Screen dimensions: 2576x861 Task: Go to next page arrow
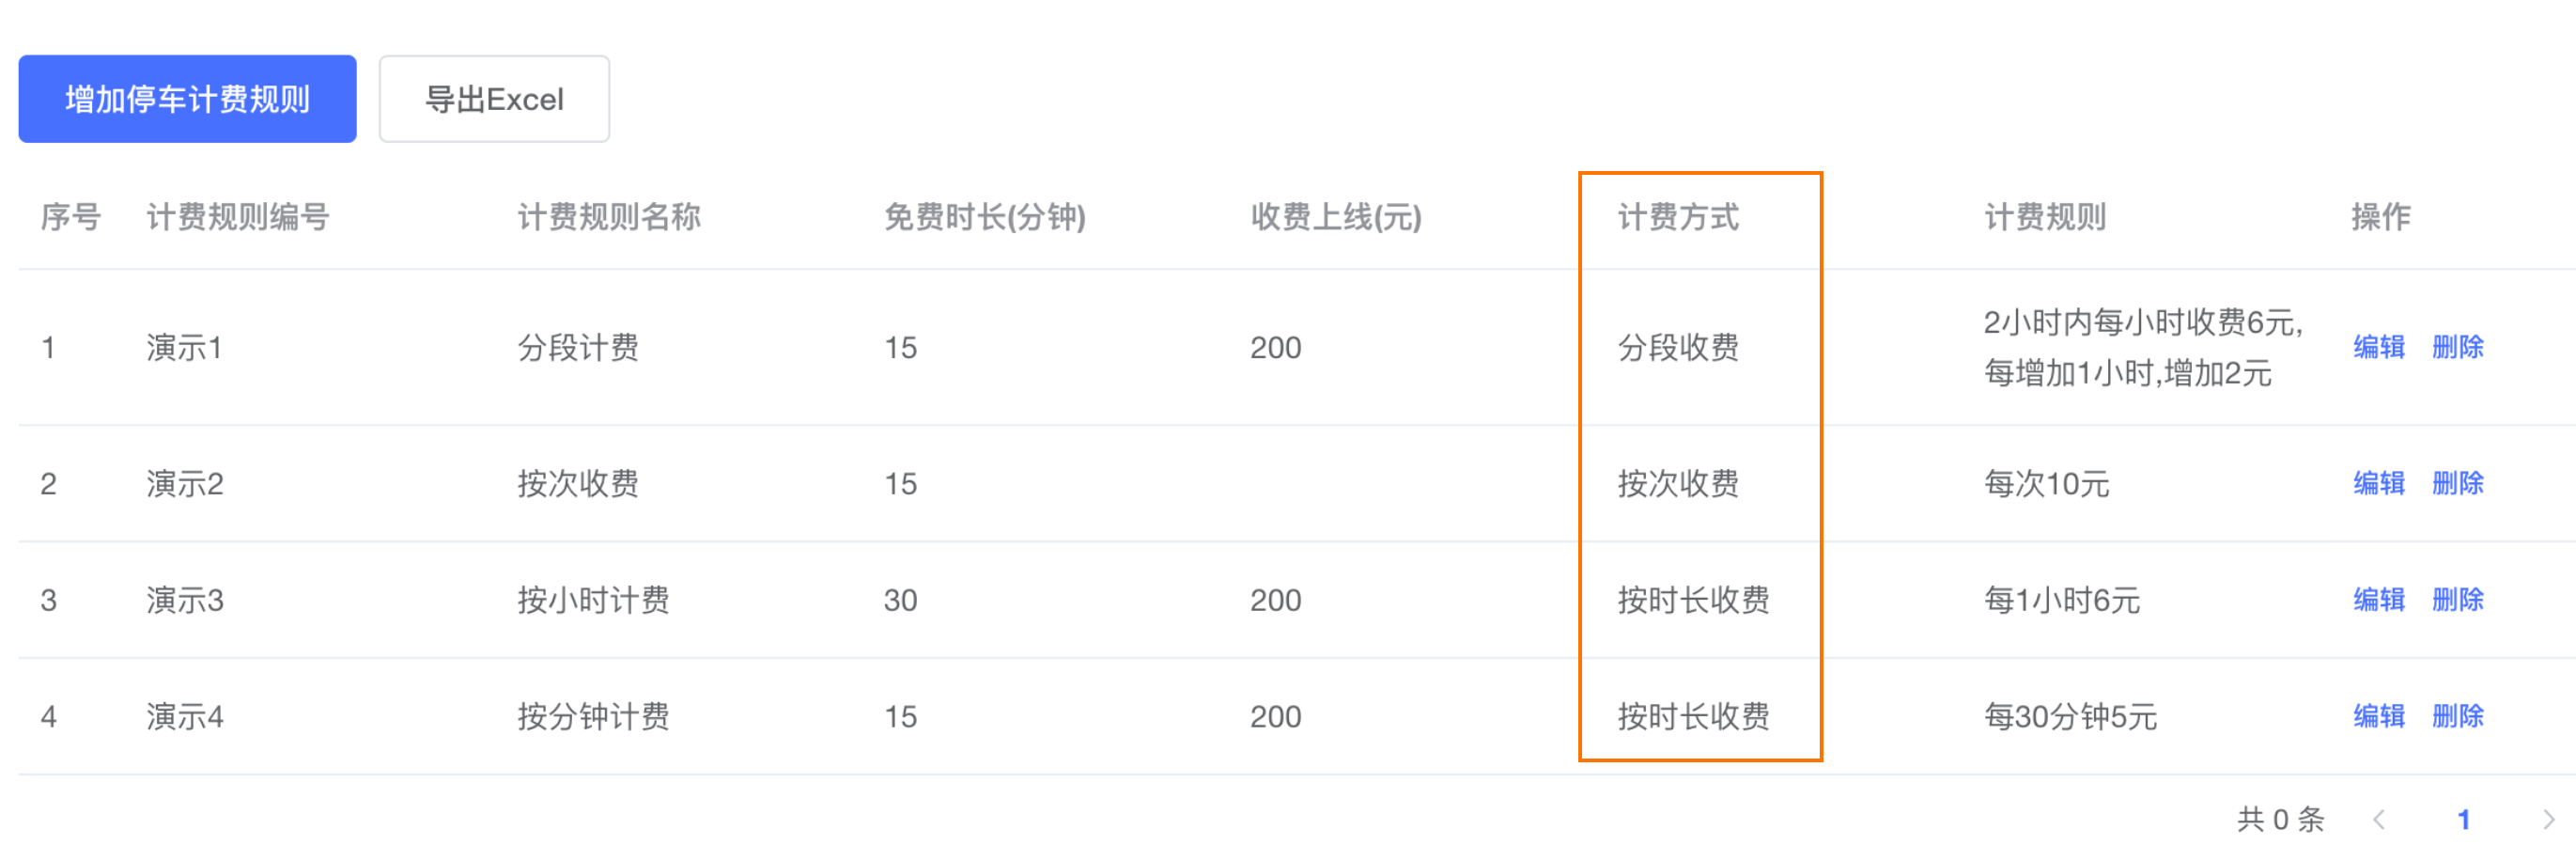coord(2547,820)
